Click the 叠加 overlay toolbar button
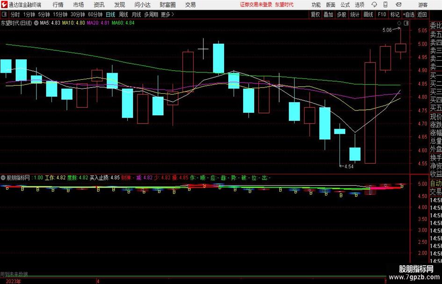Viewport: 442px width, 284px height. 328,14
